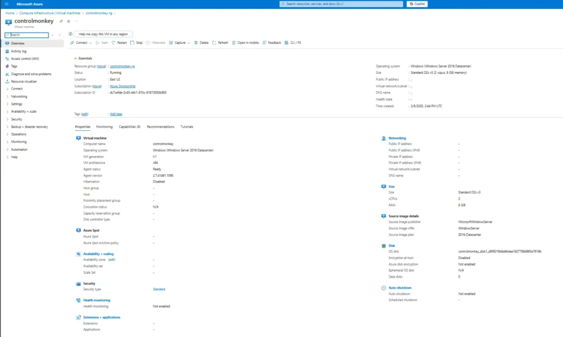The height and width of the screenshot is (337, 563).
Task: Open Activity log from the sidebar icon
Action: [x=7, y=51]
